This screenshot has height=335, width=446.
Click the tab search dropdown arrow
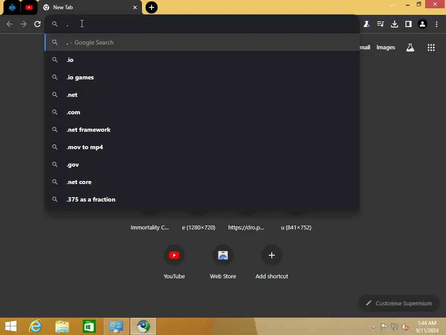pyautogui.click(x=391, y=5)
